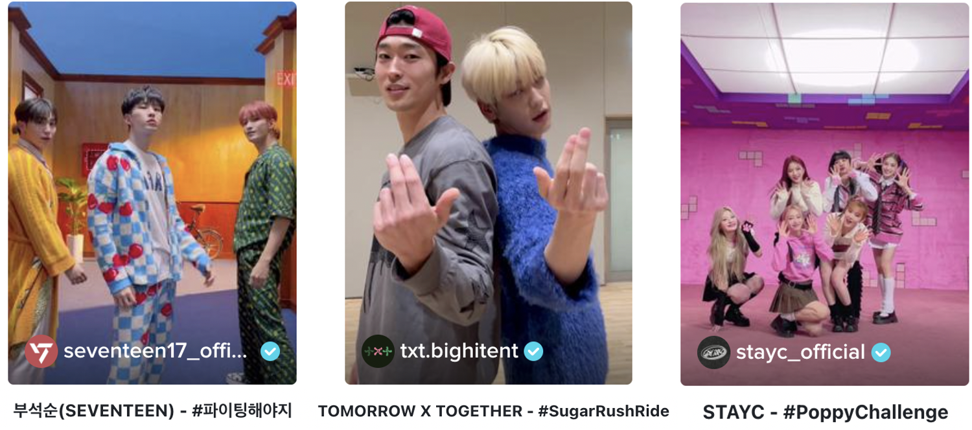This screenshot has width=972, height=430.
Task: Click verified checkmark next to stayc_official
Action: 881,352
